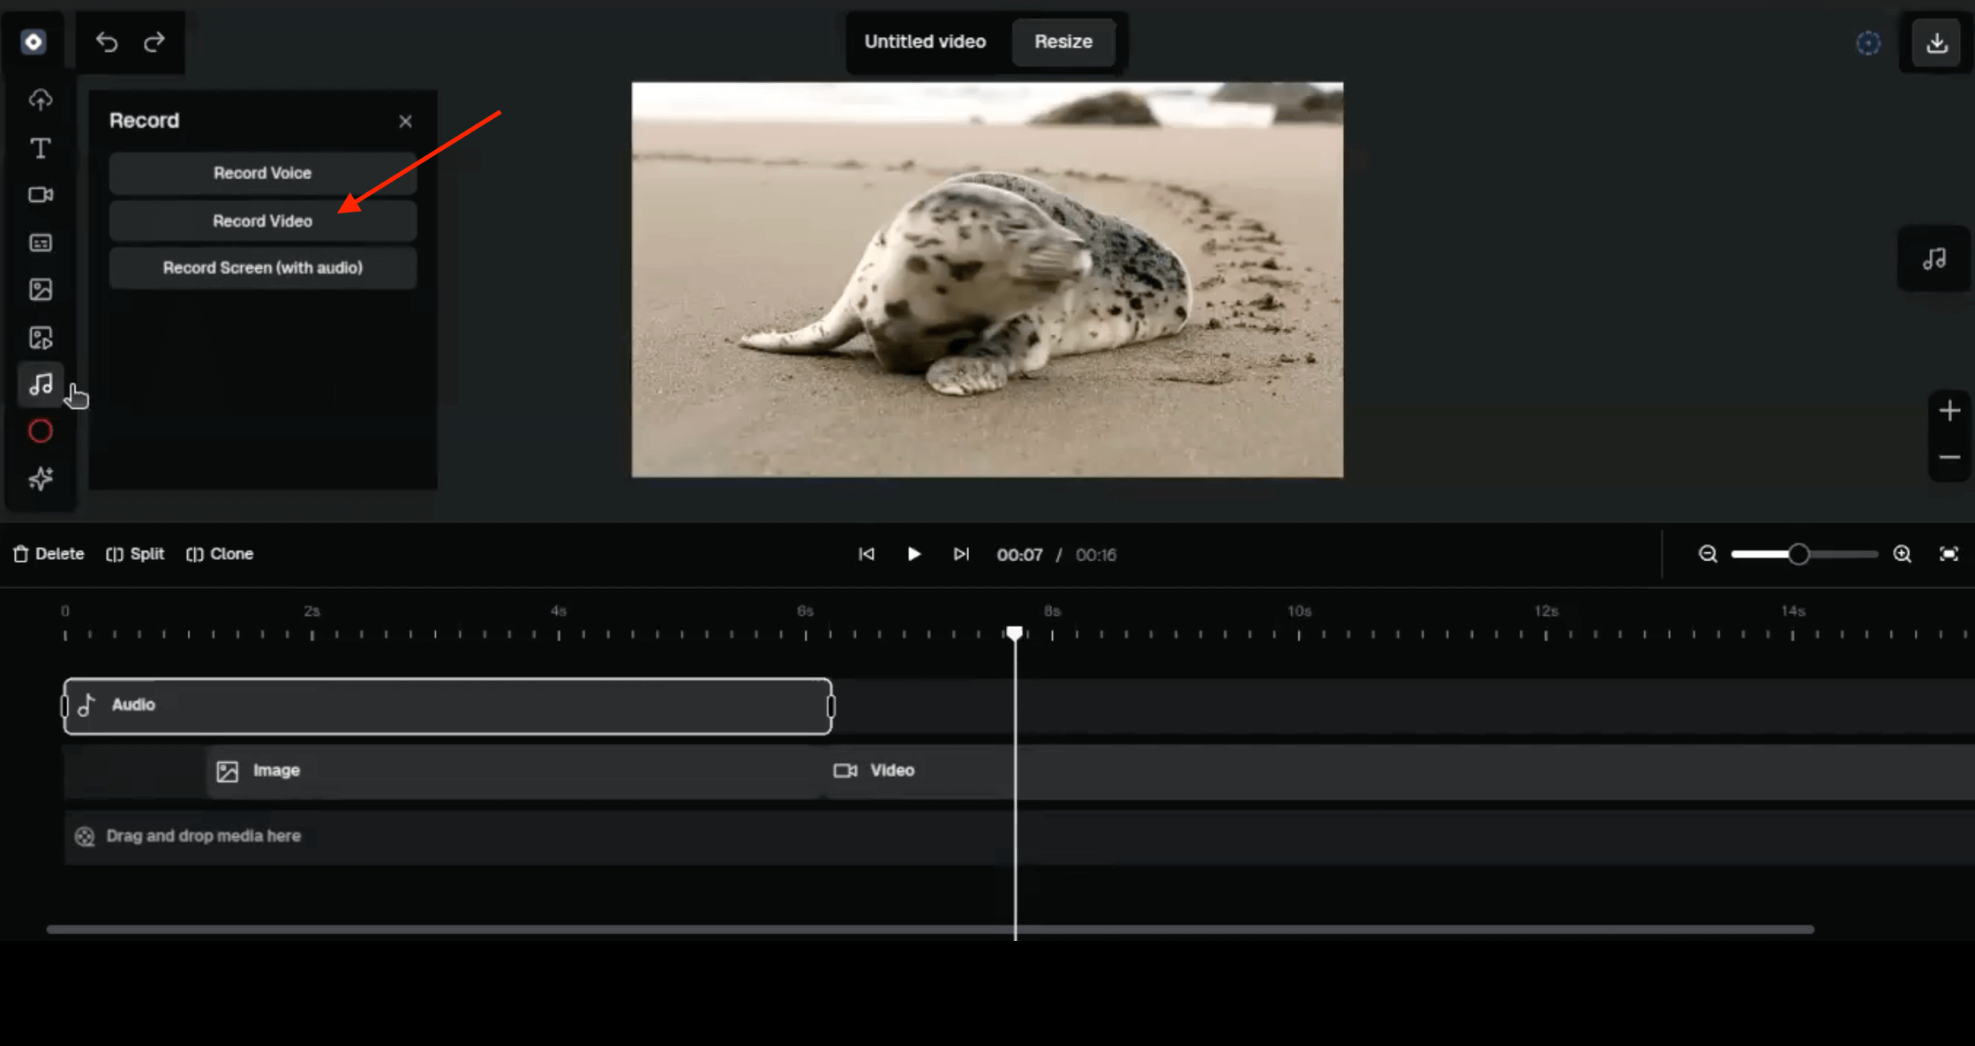Image resolution: width=1975 pixels, height=1046 pixels.
Task: Close the Record panel
Action: (x=405, y=122)
